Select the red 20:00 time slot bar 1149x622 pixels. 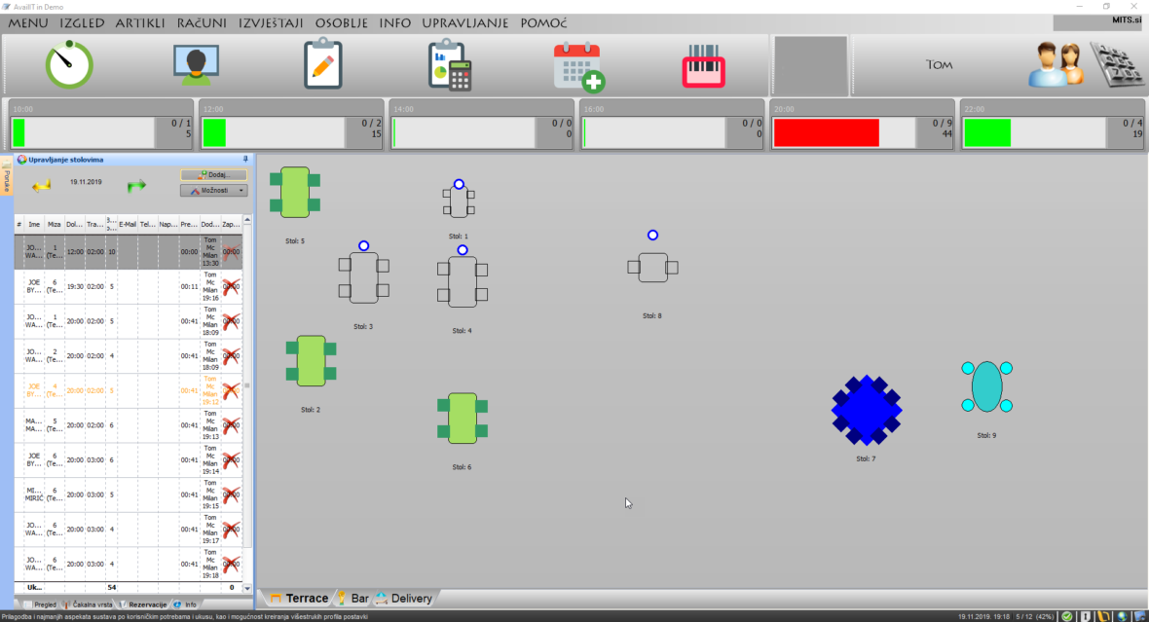[x=826, y=132]
